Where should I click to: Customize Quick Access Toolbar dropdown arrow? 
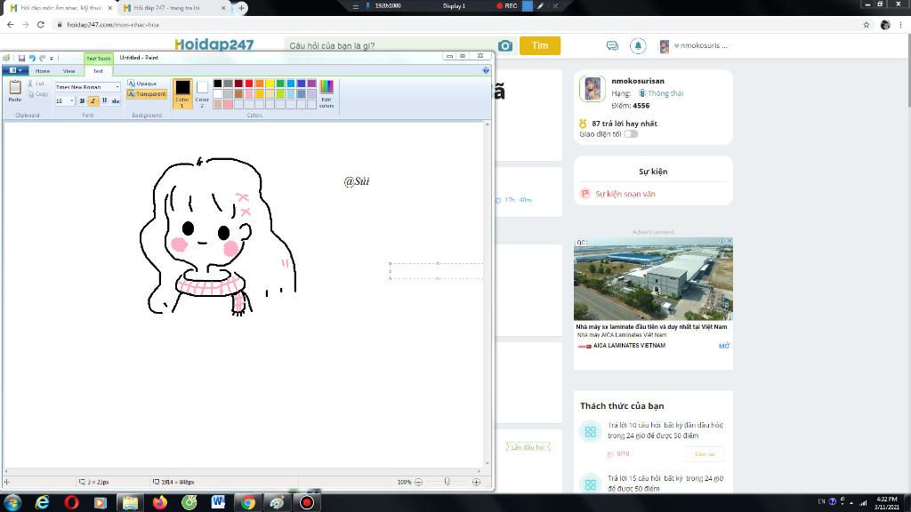tap(51, 58)
